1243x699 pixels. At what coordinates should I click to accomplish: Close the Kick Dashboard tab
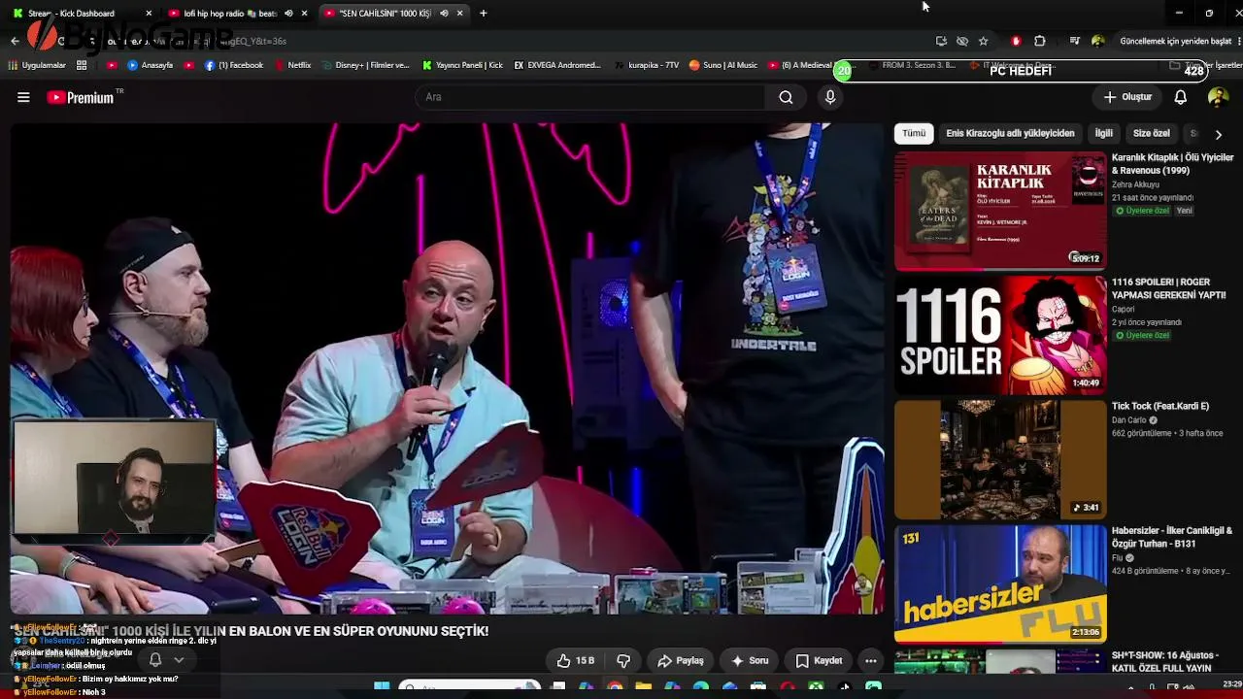[x=148, y=13]
